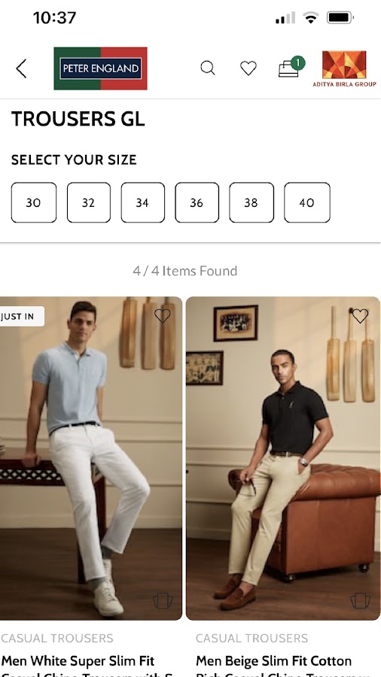The height and width of the screenshot is (677, 381).
Task: Choose size 40
Action: [x=307, y=202]
